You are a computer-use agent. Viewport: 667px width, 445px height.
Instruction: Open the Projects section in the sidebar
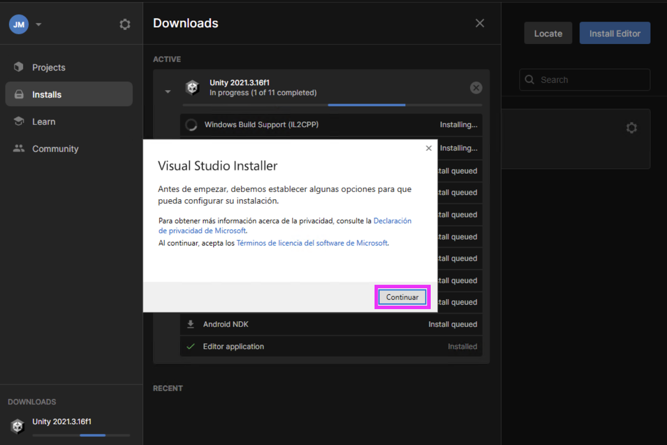click(48, 68)
